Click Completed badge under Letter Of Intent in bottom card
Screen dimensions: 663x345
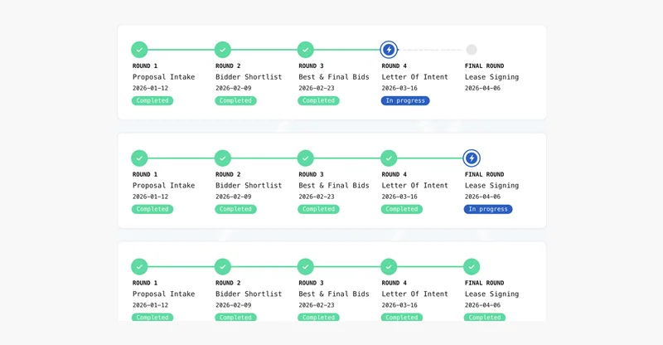(x=402, y=317)
